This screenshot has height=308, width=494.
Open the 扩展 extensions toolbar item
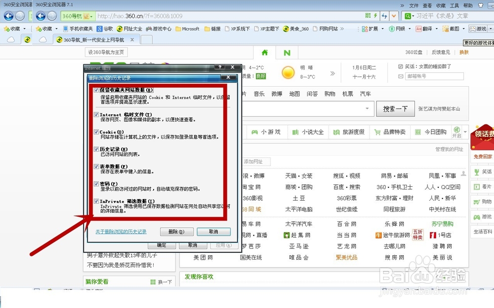point(370,29)
